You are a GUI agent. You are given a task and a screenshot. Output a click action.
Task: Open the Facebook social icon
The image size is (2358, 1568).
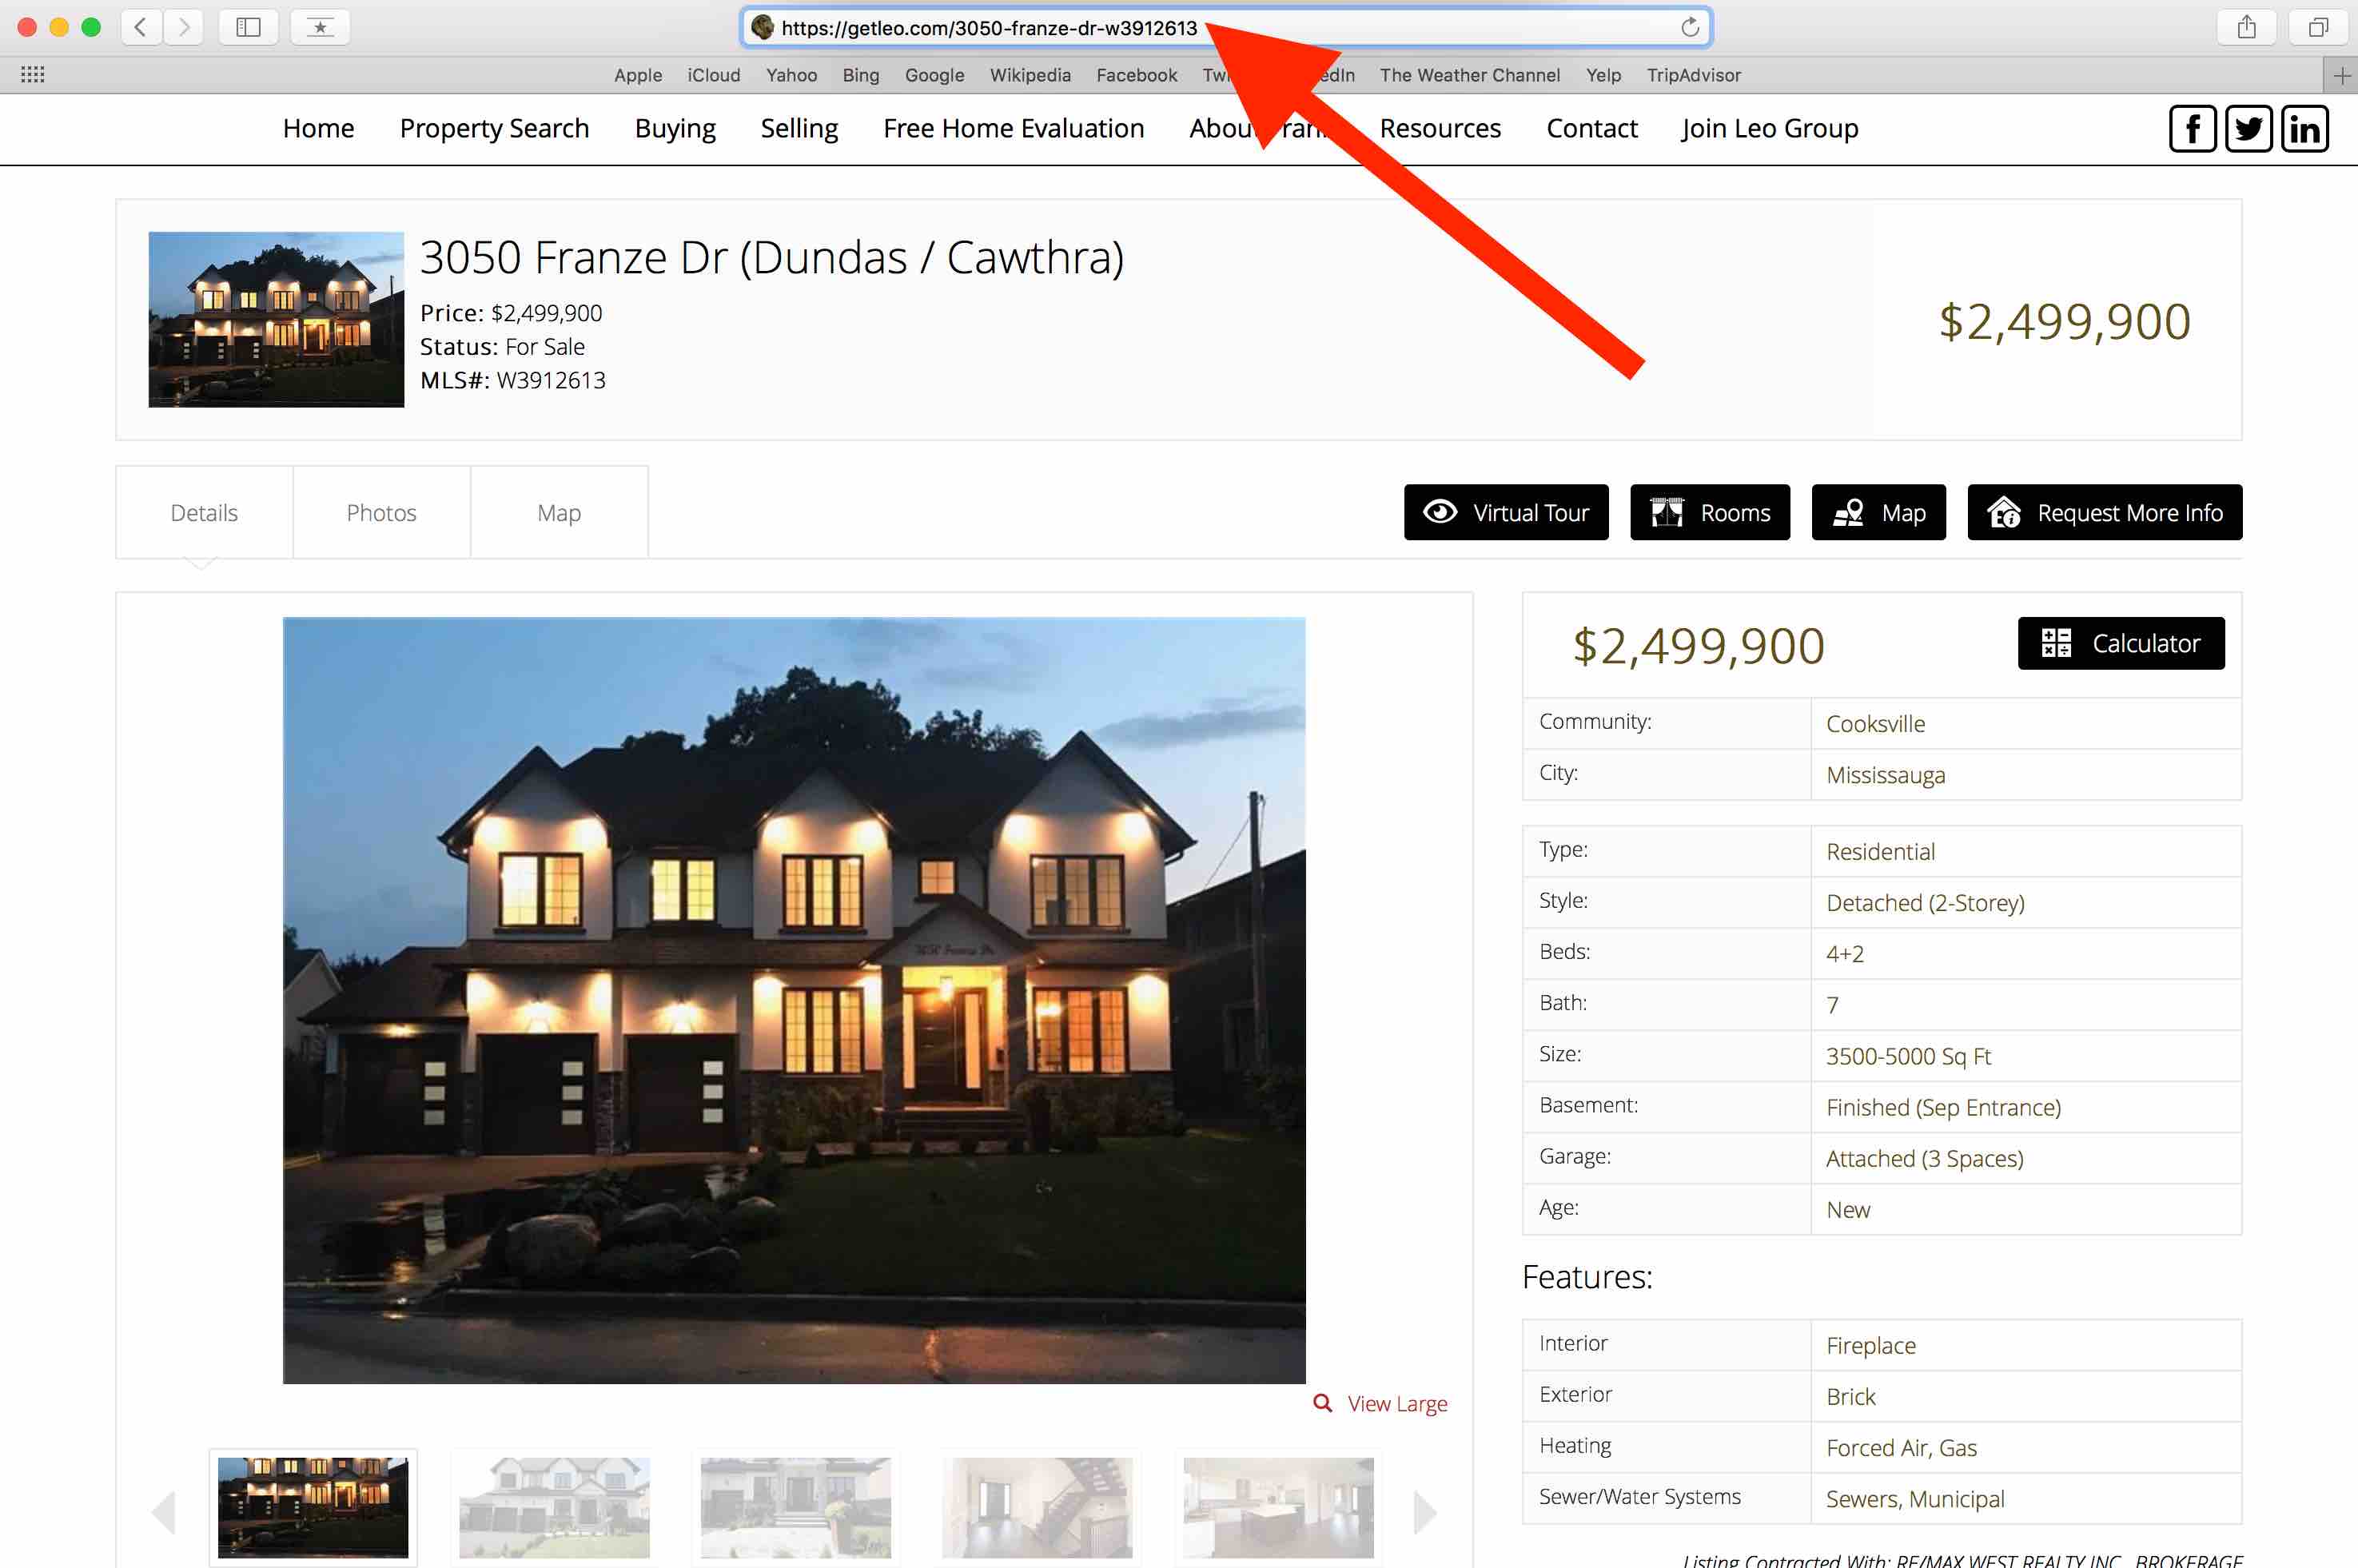coord(2192,129)
